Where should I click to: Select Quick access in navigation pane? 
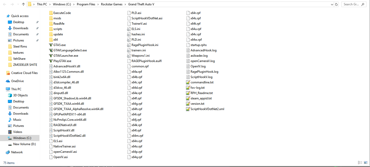[x=18, y=16]
